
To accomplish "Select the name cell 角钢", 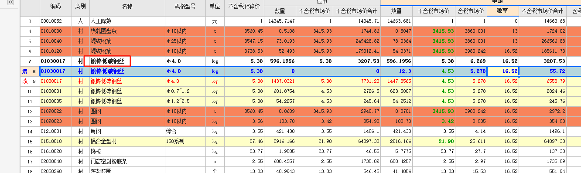I will (127, 131).
